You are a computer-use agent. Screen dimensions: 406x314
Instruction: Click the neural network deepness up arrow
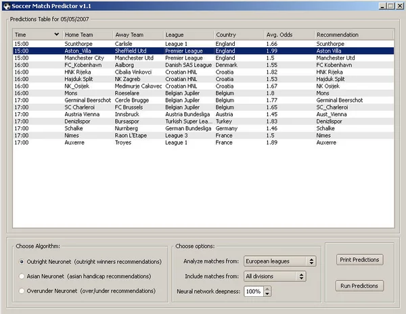pyautogui.click(x=267, y=288)
